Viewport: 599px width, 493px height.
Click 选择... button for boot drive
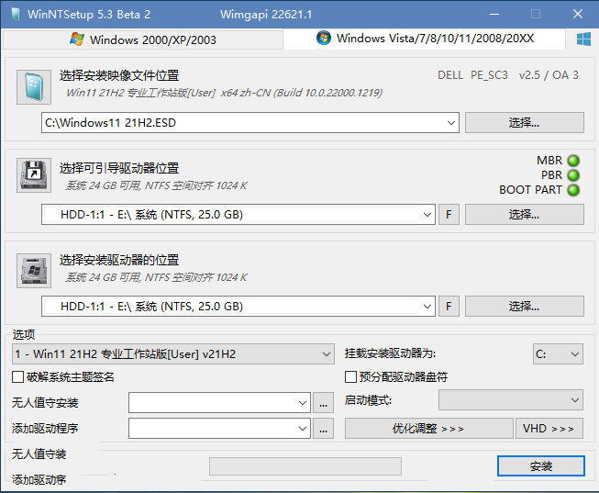click(x=524, y=215)
